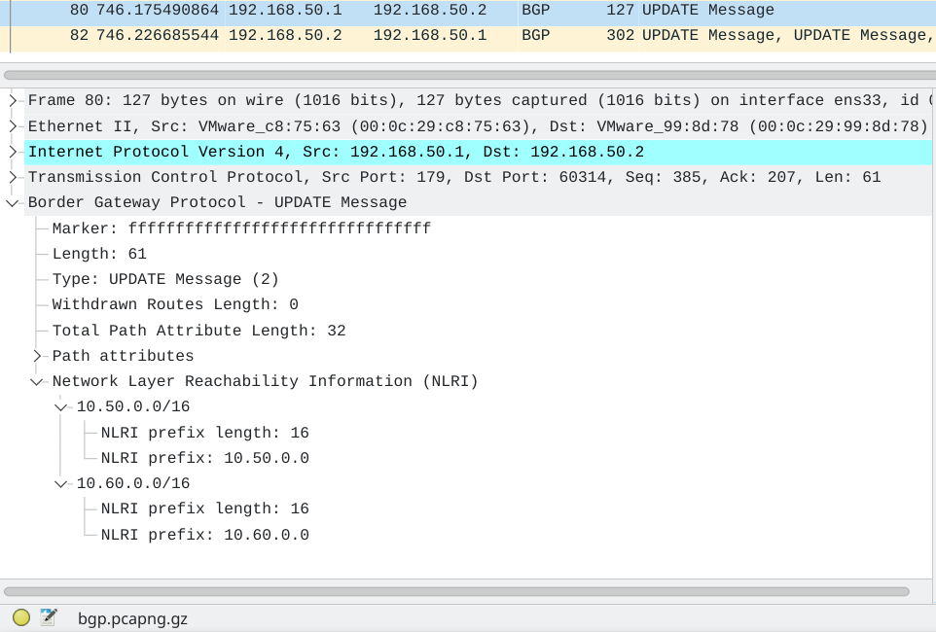Edit capture file comment via pencil icon

[47, 617]
